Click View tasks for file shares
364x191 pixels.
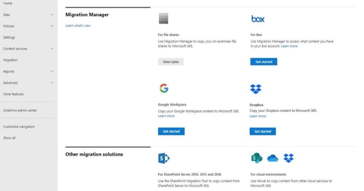point(171,62)
